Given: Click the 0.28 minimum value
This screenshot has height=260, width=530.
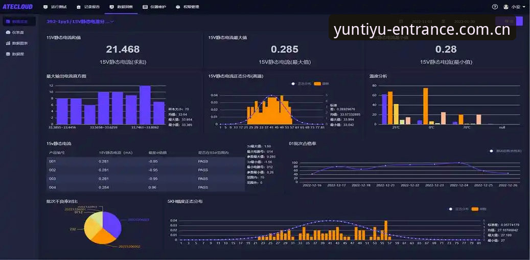Looking at the screenshot, I should (446, 50).
